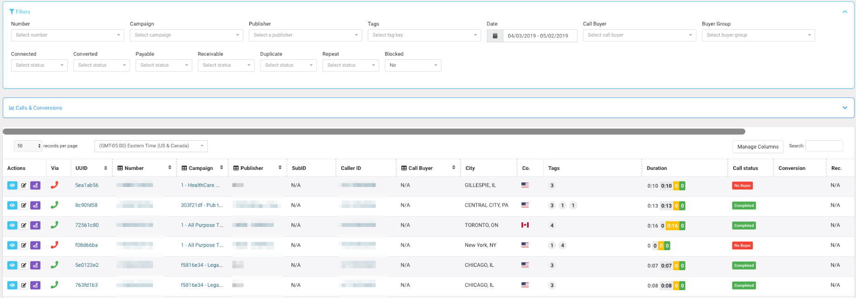
Task: Open the Connected status dropdown
Action: pos(40,65)
